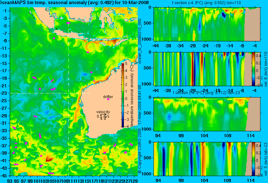Viewport: 268px width, 183px height.
Task: Click the vel. S colorbar beside the lat=-23 section
Action: coord(253,159)
